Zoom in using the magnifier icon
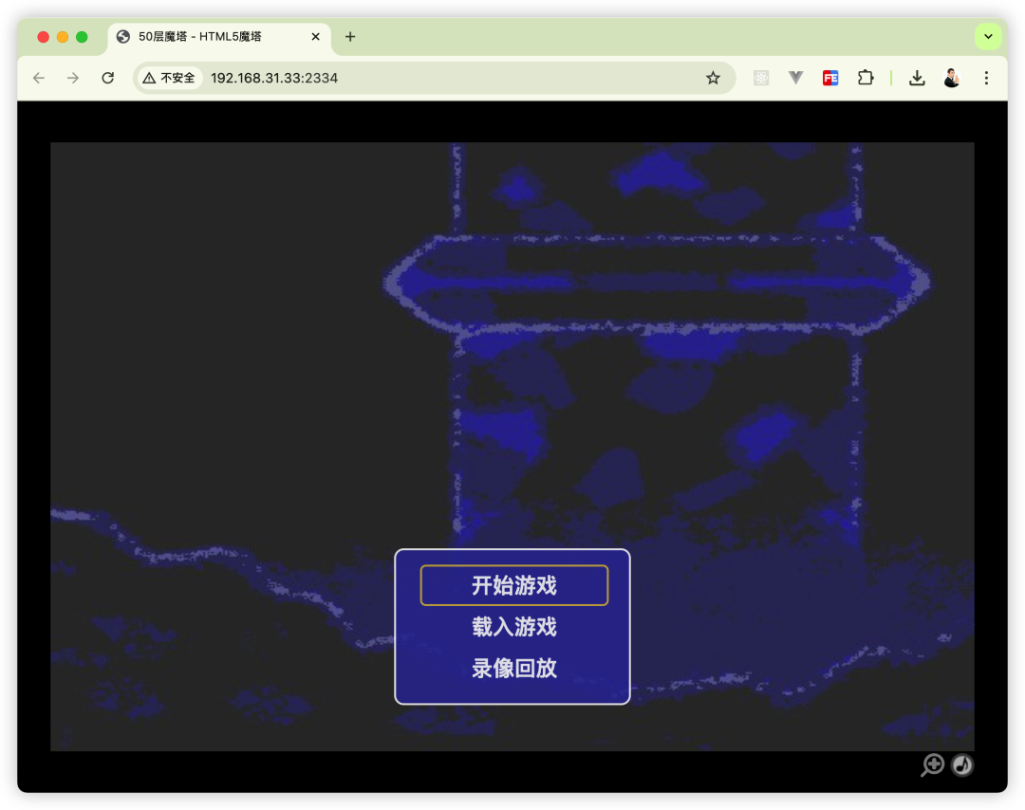 [x=933, y=764]
